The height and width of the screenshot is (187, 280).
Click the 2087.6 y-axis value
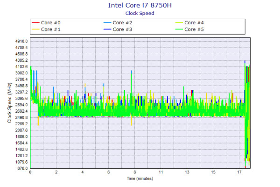(21, 130)
